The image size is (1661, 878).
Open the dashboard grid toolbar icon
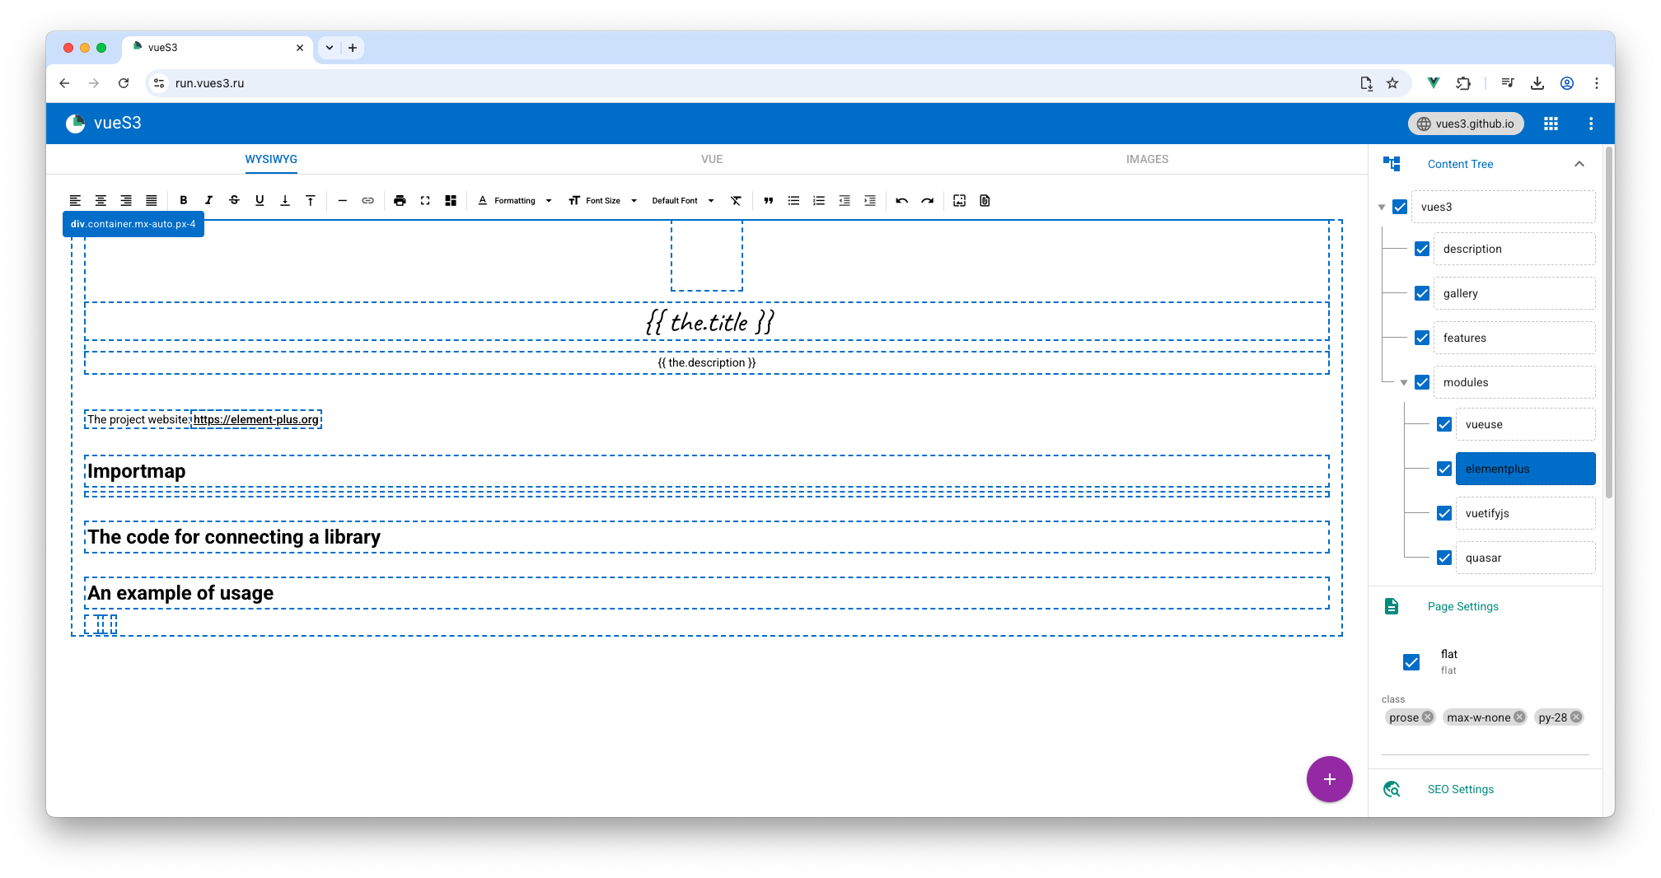tap(451, 200)
